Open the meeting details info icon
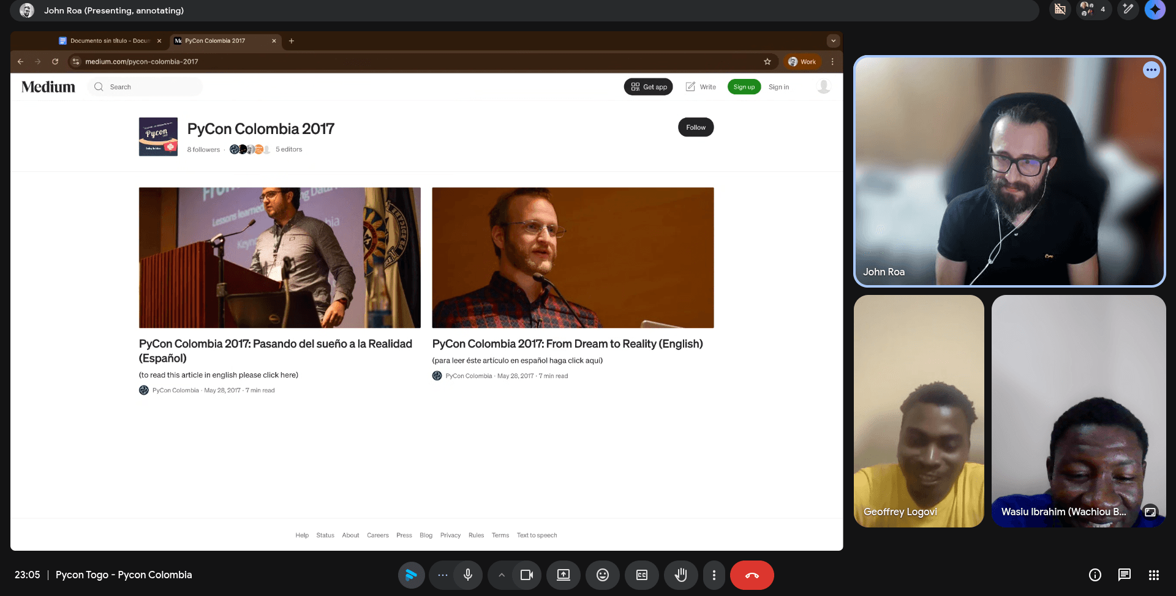This screenshot has width=1176, height=596. coord(1095,575)
